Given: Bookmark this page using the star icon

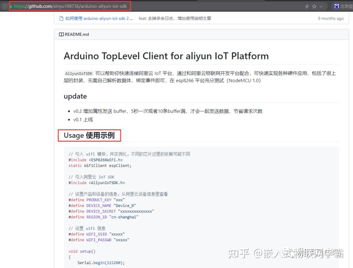Looking at the screenshot, I should click(x=314, y=5).
